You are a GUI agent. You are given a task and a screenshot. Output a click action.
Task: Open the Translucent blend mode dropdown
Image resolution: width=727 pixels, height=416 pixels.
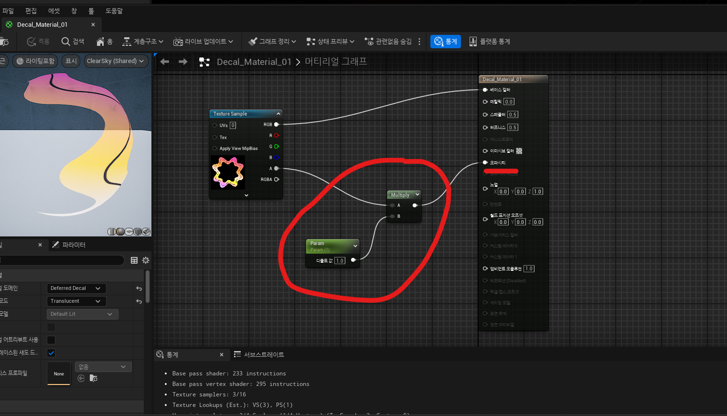tap(76, 301)
